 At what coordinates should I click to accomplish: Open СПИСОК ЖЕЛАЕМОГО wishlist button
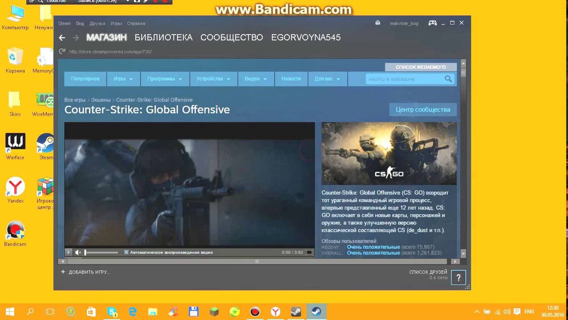(421, 67)
